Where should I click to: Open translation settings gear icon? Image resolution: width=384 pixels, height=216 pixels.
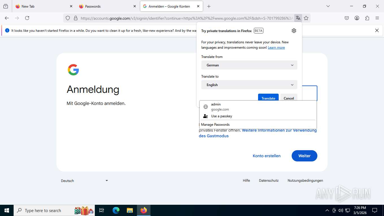pyautogui.click(x=294, y=31)
